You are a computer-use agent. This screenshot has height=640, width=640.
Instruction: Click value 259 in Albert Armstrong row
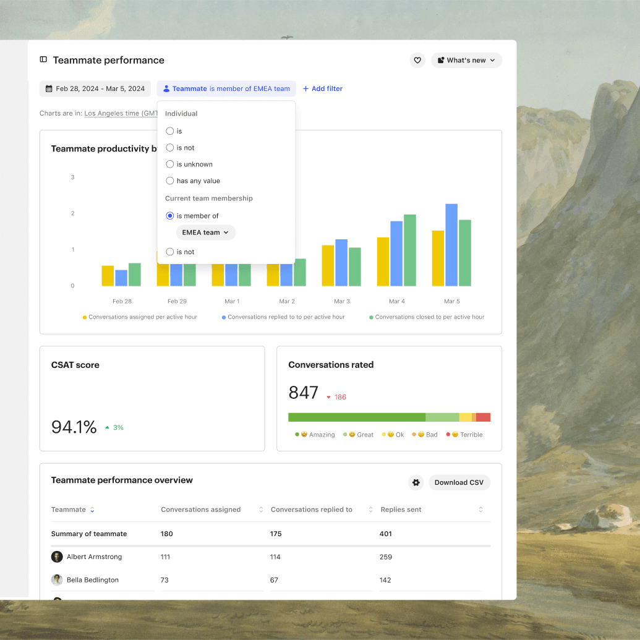tap(386, 557)
